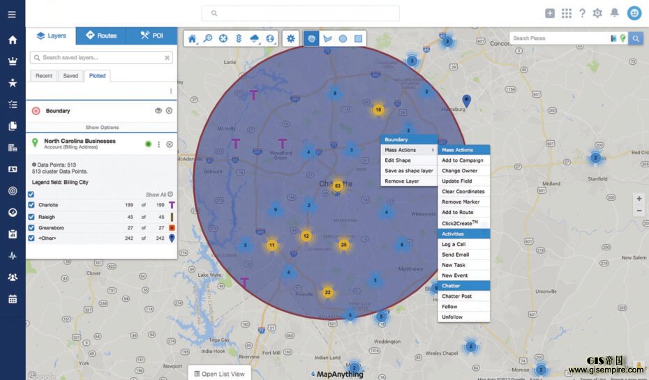Click the calendar icon in left sidebar
Screen dimensions: 649x380
(x=12, y=299)
